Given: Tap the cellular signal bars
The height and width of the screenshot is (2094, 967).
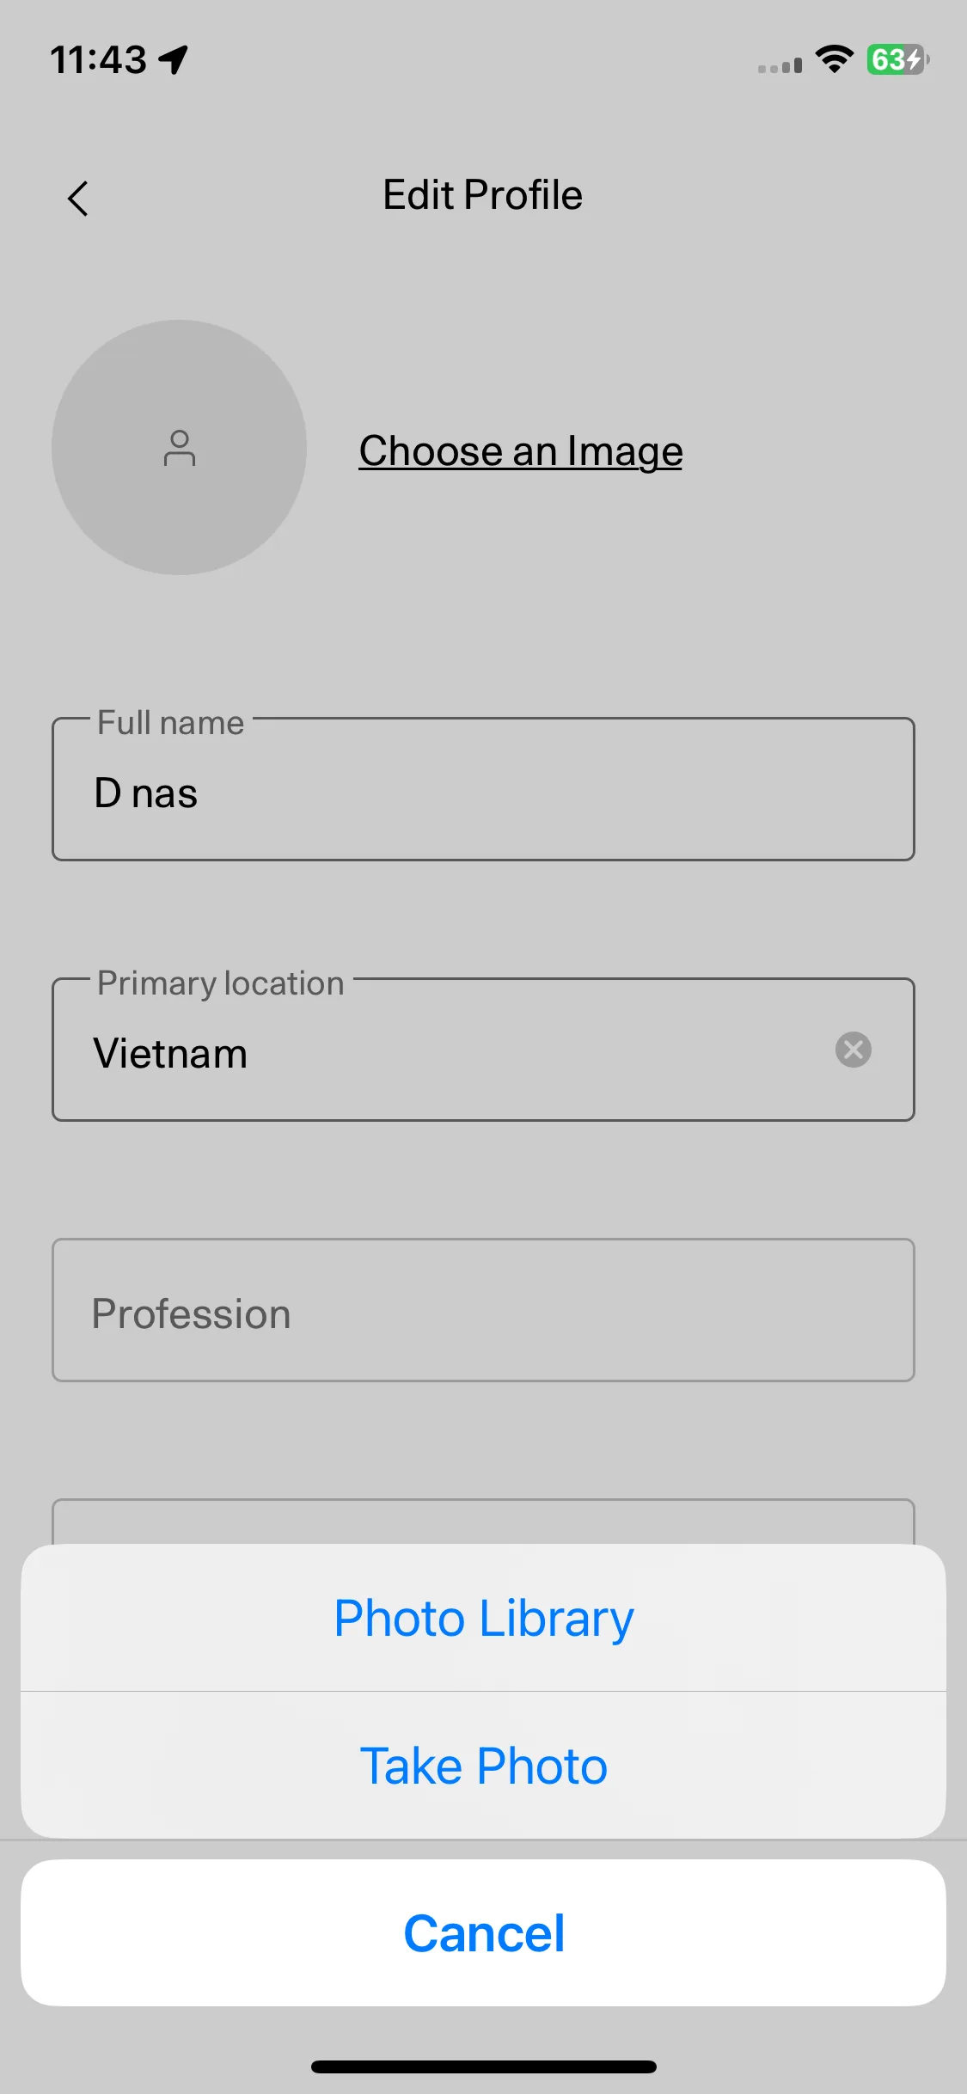Looking at the screenshot, I should pos(780,65).
